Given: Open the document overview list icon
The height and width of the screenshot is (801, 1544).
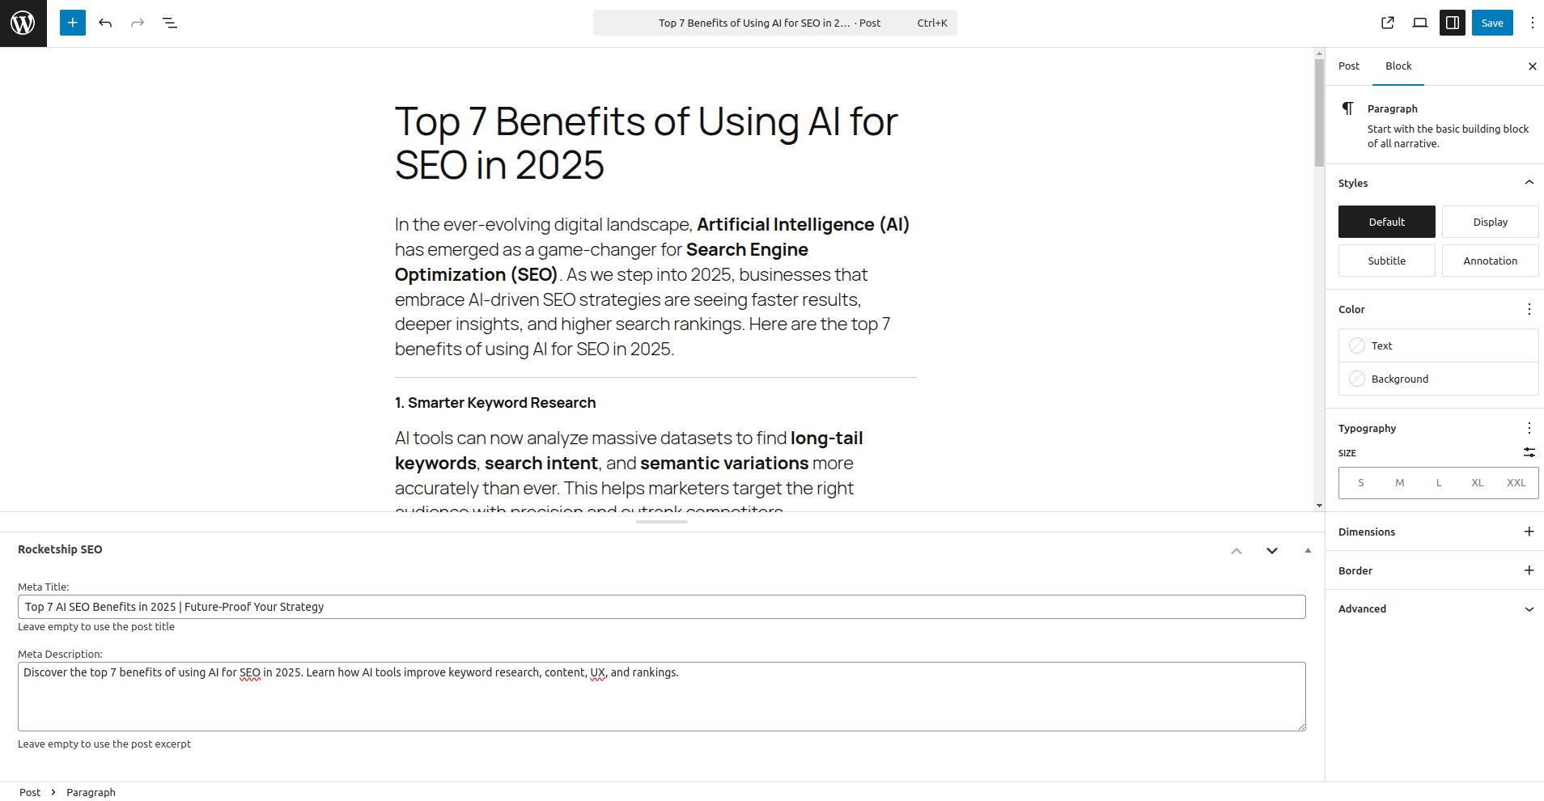Looking at the screenshot, I should pyautogui.click(x=170, y=23).
